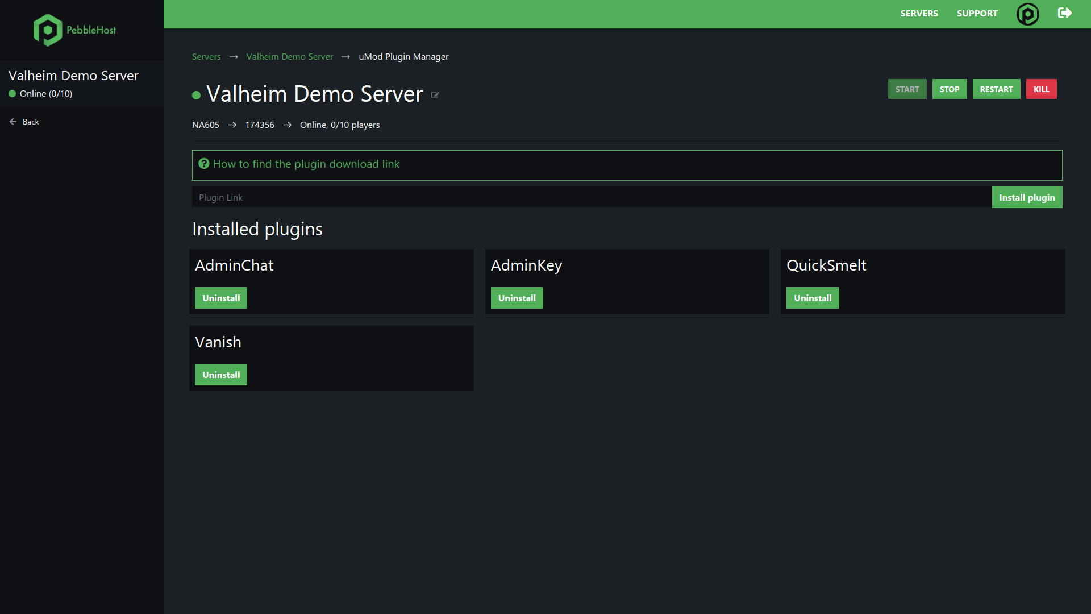
Task: Open 'How to find the plugin download link'
Action: (x=306, y=164)
